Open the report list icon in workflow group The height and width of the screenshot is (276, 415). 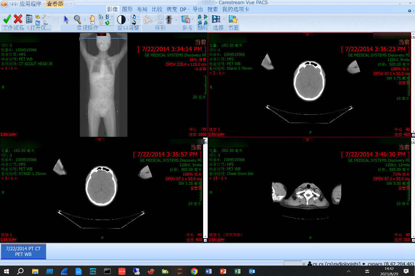pyautogui.click(x=29, y=19)
